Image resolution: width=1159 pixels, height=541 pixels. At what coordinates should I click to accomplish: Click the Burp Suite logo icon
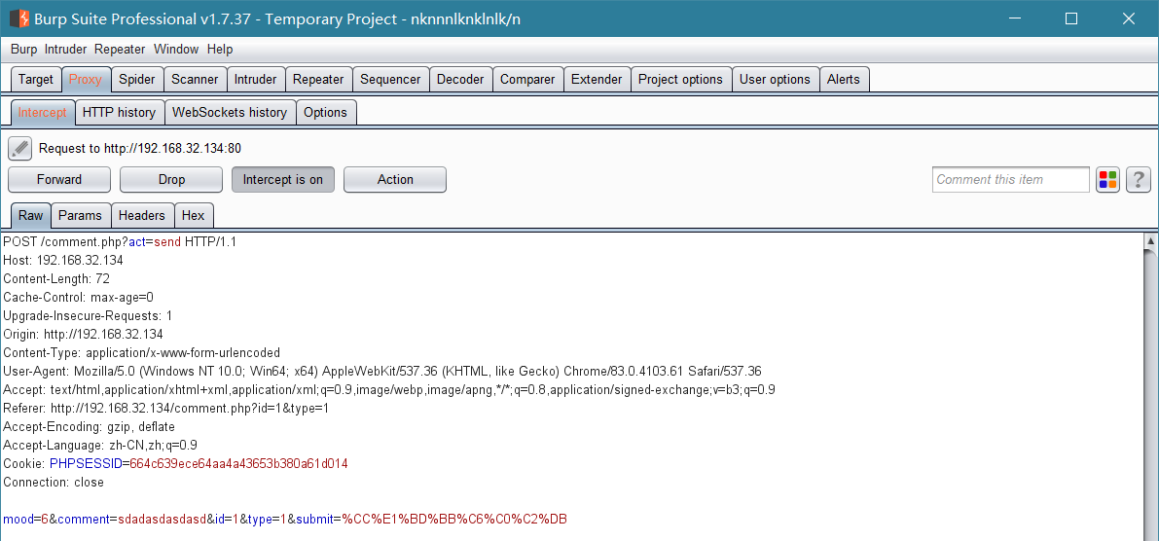pos(18,18)
